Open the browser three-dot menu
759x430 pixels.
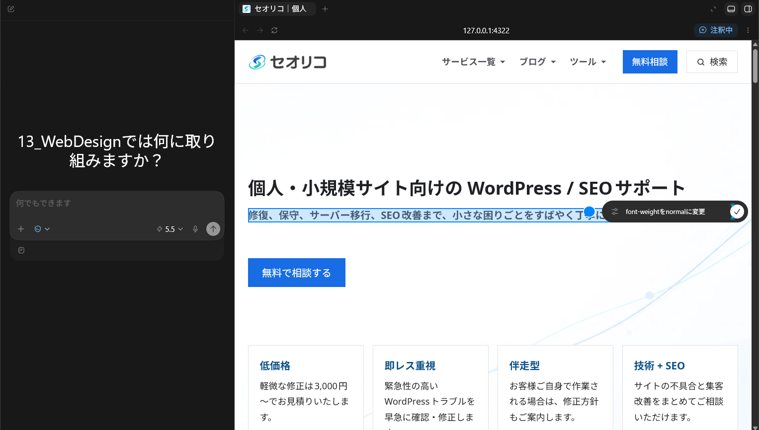coord(748,30)
